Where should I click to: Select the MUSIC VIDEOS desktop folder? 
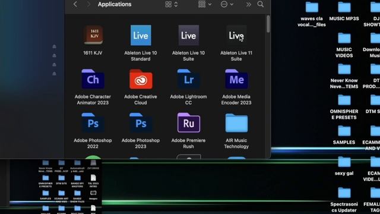pyautogui.click(x=344, y=38)
